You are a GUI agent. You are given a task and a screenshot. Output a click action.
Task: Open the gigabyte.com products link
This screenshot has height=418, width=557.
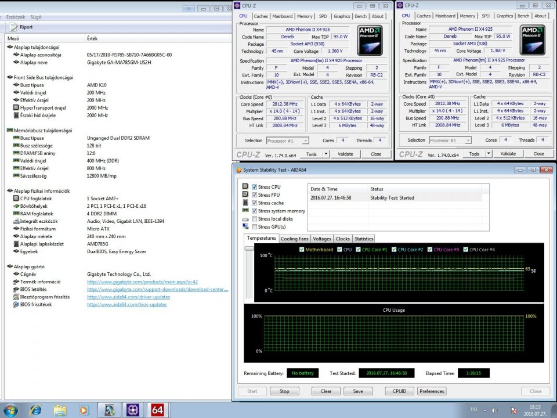click(x=142, y=282)
